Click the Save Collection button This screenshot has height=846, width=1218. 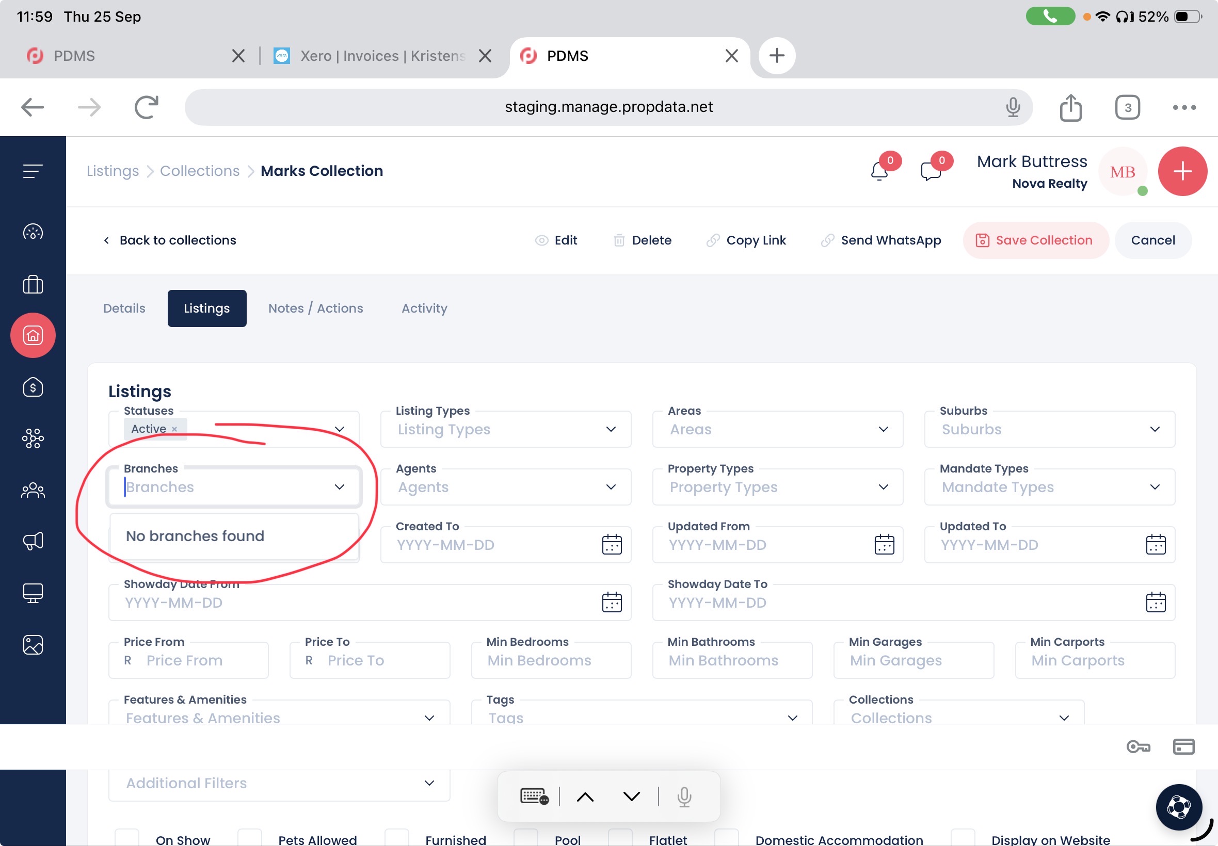pyautogui.click(x=1035, y=241)
